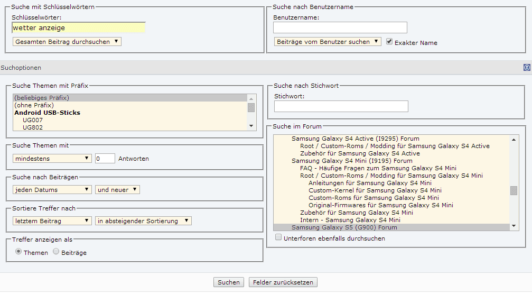Select Original-Firmwares für Samsung Galaxy S4 Mini
The width and height of the screenshot is (532, 294).
point(391,205)
